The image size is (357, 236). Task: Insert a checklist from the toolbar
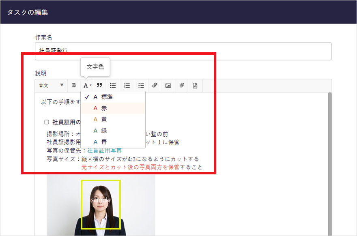pyautogui.click(x=141, y=86)
